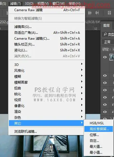Choose 浏览联机滤镜... at menu bottom
Image resolution: width=114 pixels, height=157 pixels.
(46, 131)
